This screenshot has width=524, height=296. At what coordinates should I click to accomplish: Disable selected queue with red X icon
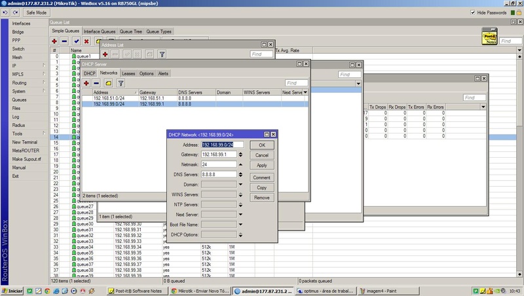pos(86,41)
